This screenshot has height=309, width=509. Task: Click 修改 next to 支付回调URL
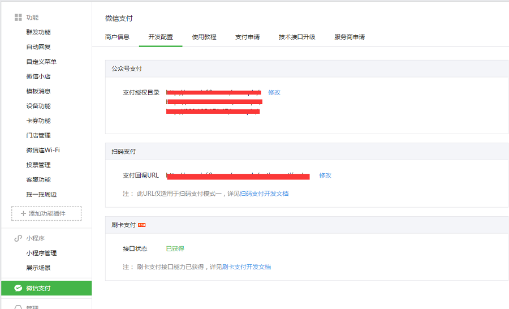325,175
